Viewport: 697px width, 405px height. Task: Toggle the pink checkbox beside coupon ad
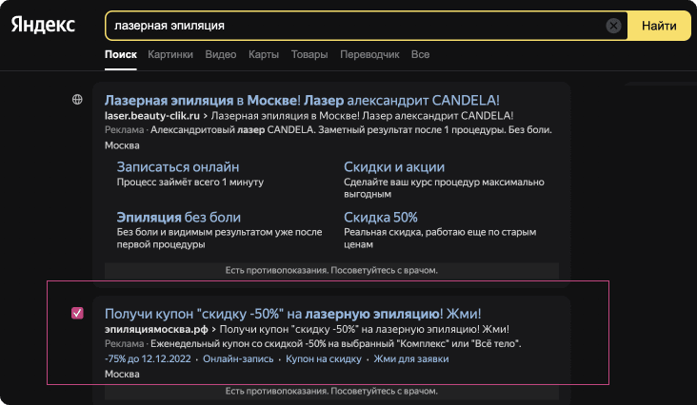click(78, 313)
